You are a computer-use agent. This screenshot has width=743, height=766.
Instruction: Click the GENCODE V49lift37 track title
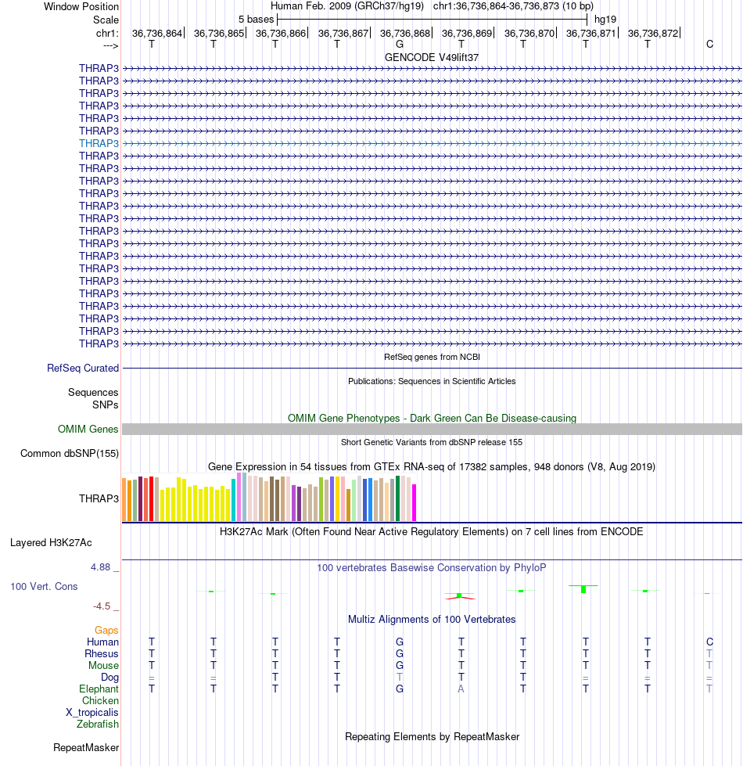click(x=432, y=57)
